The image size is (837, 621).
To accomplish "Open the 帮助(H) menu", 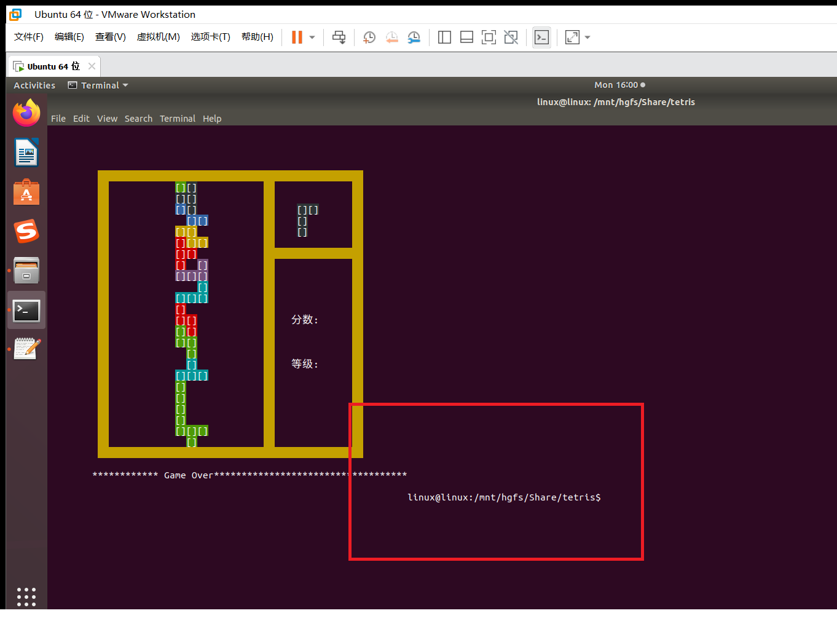I will click(x=257, y=37).
